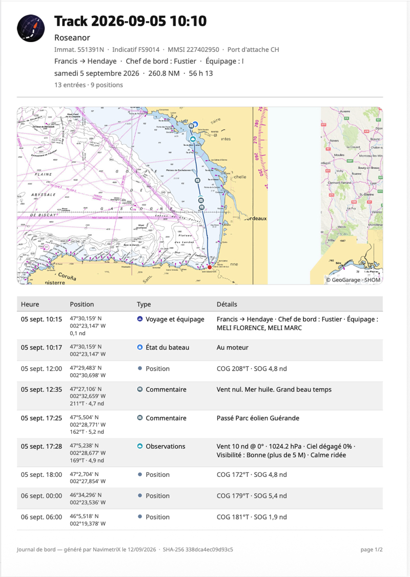The width and height of the screenshot is (410, 577).
Task: Select the teal observations marker on the track
Action: tap(193, 139)
